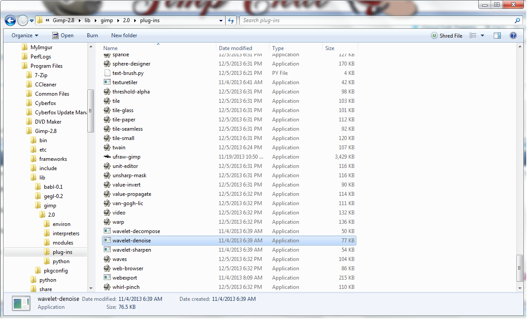Select the CCleaner folder in the tree
Screen dimensions: 527x319
tap(41, 85)
